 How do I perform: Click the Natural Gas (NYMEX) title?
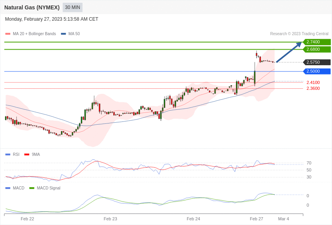coord(32,7)
